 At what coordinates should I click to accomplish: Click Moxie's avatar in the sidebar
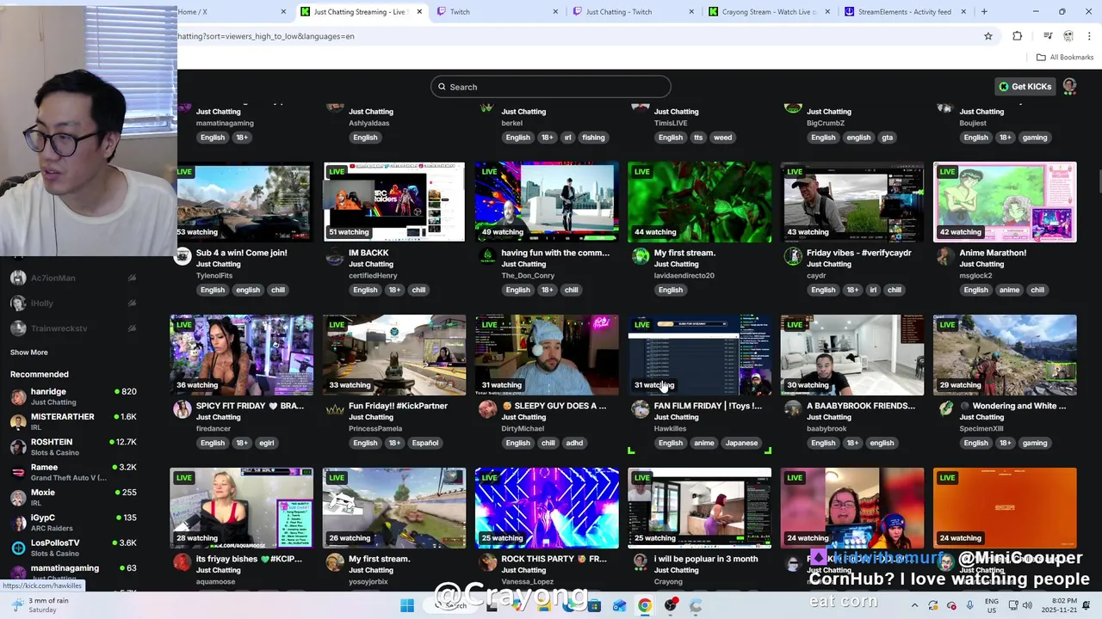click(18, 497)
